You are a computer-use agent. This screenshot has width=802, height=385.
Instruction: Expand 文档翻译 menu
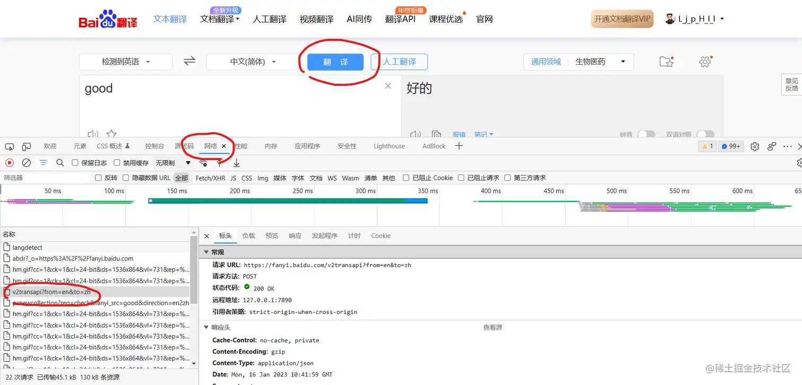220,19
